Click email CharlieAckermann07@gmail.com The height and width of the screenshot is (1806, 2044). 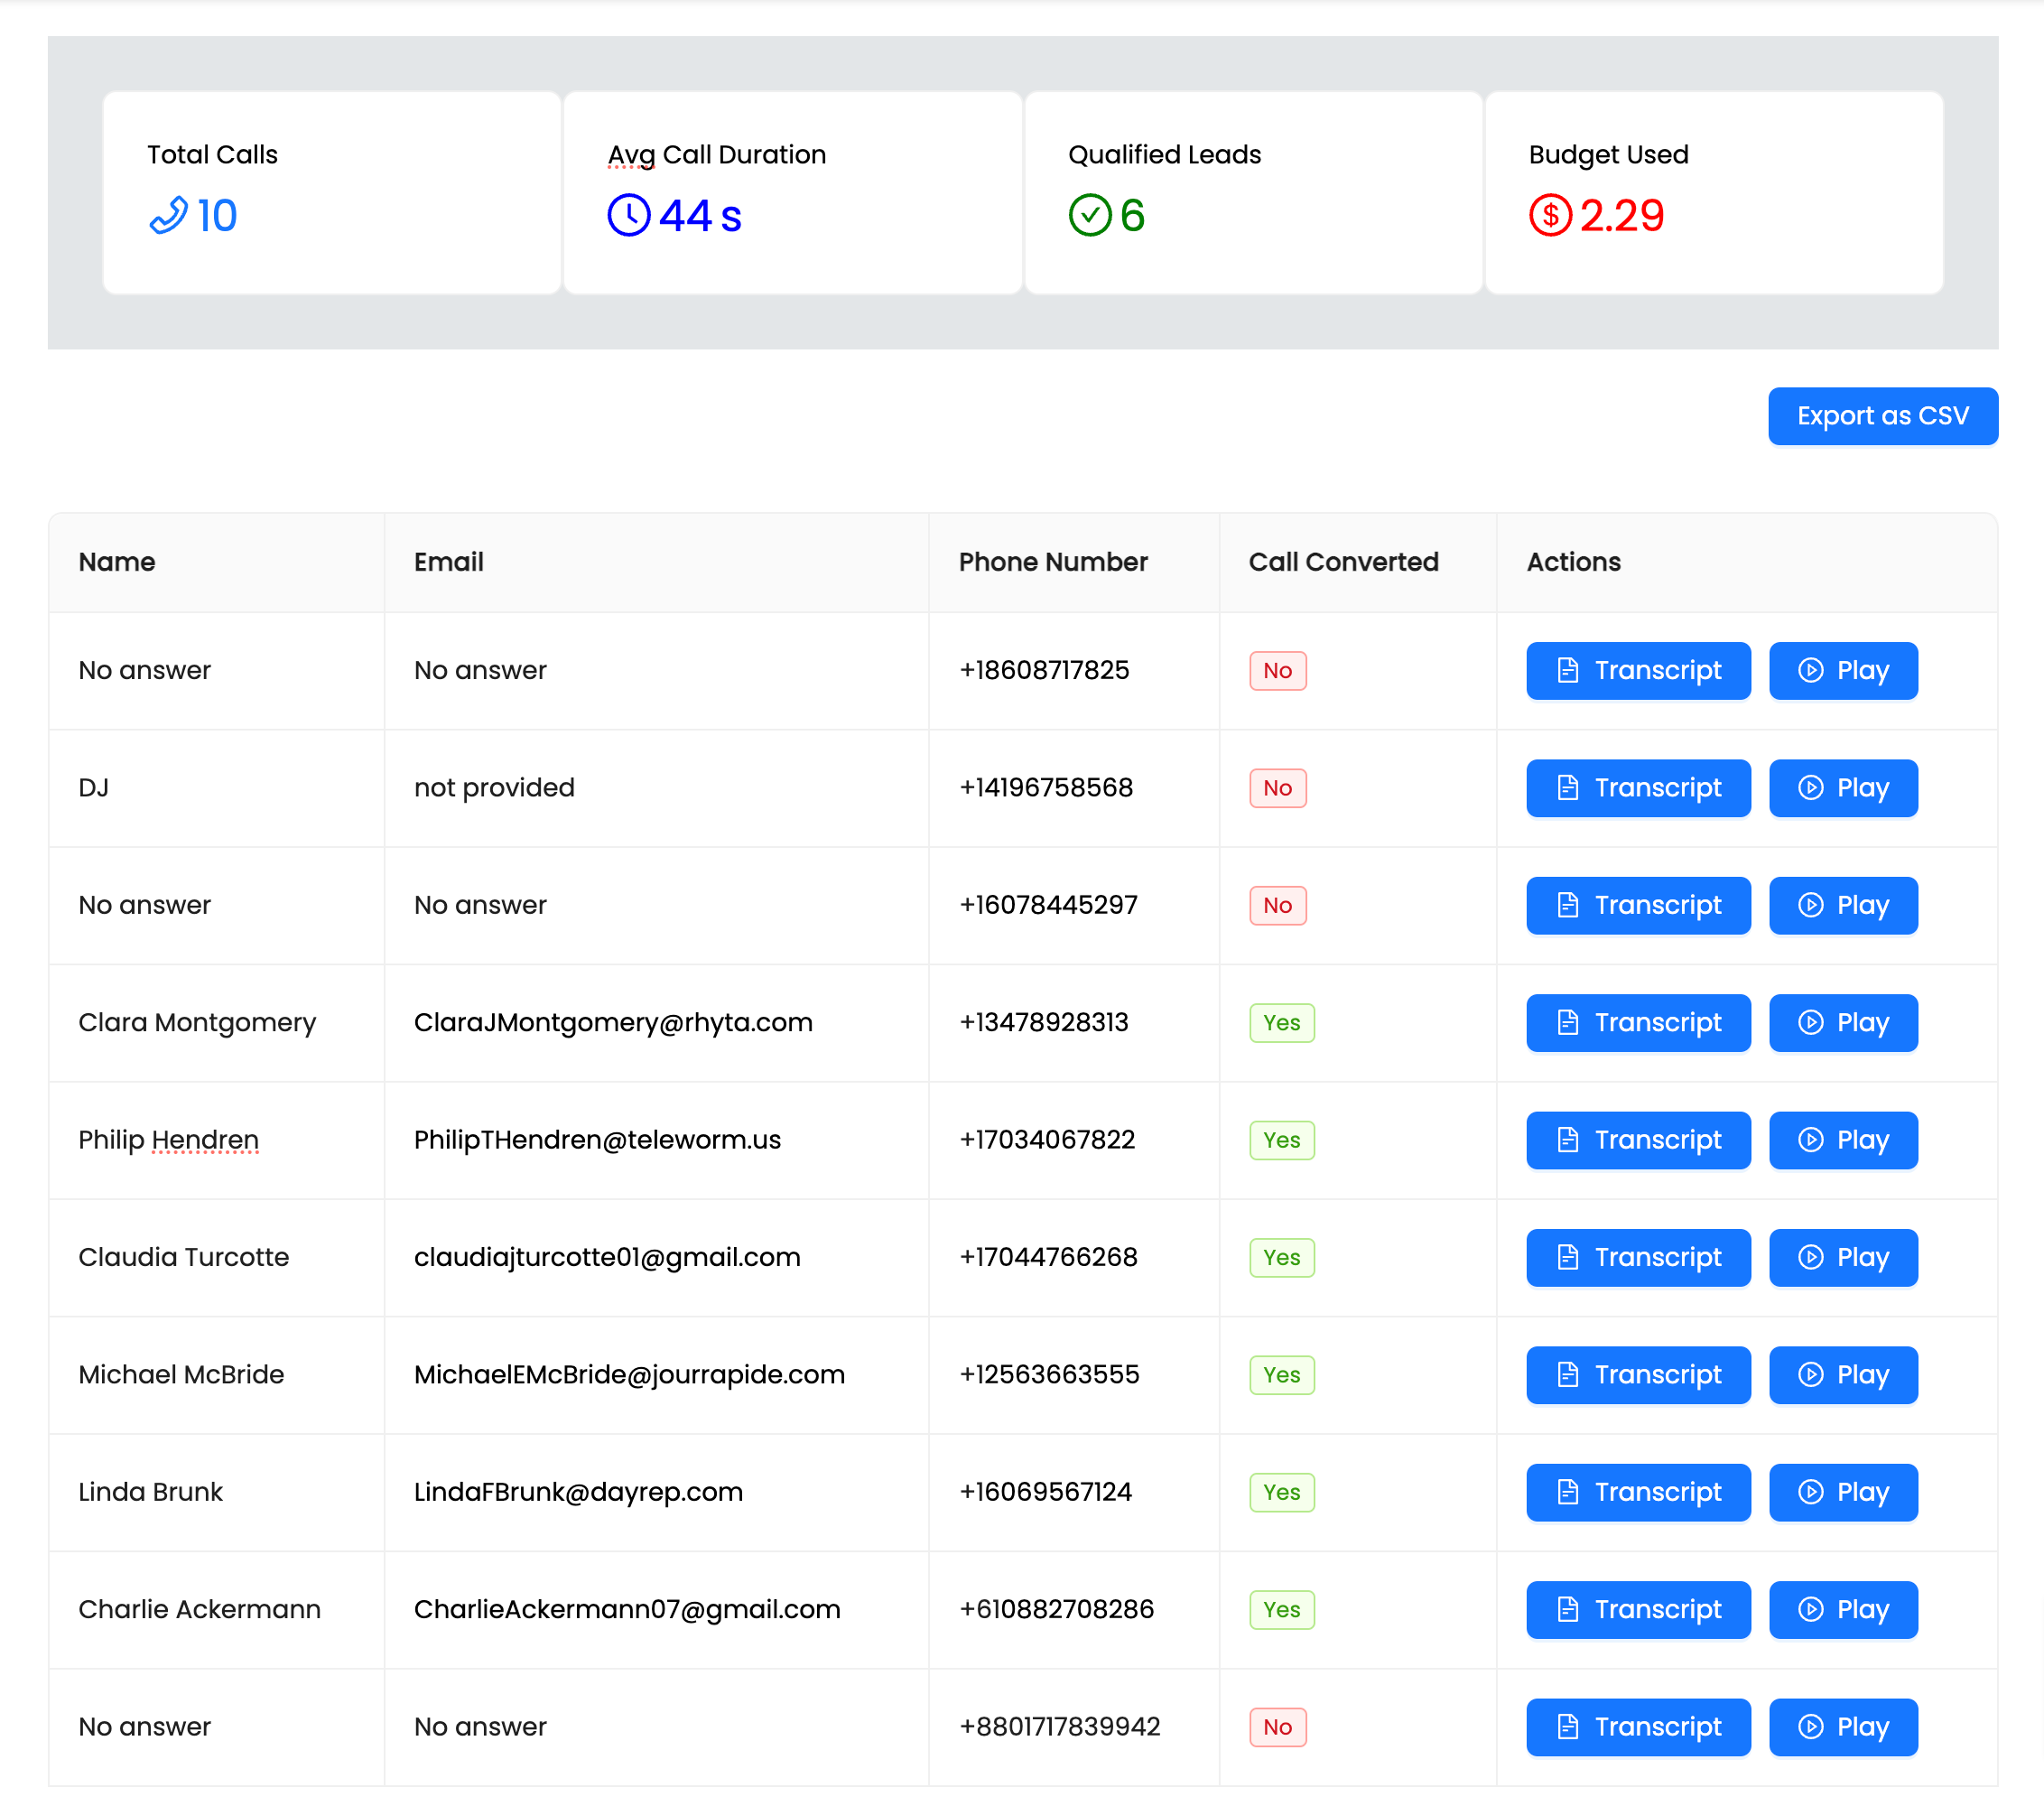[627, 1610]
